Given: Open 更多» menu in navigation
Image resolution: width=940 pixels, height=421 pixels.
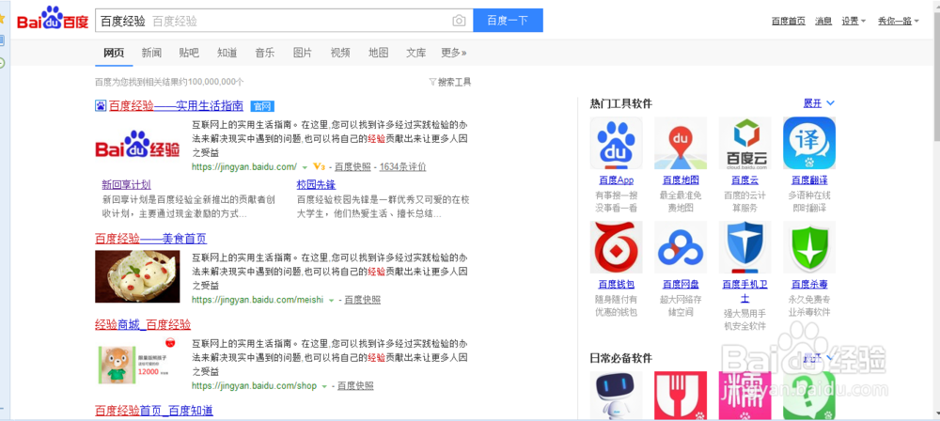Looking at the screenshot, I should [x=454, y=53].
